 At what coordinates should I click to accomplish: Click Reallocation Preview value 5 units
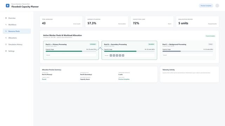[183, 23]
